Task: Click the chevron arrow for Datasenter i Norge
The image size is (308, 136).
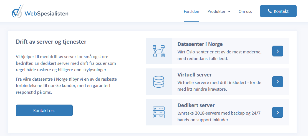Action: (x=277, y=51)
